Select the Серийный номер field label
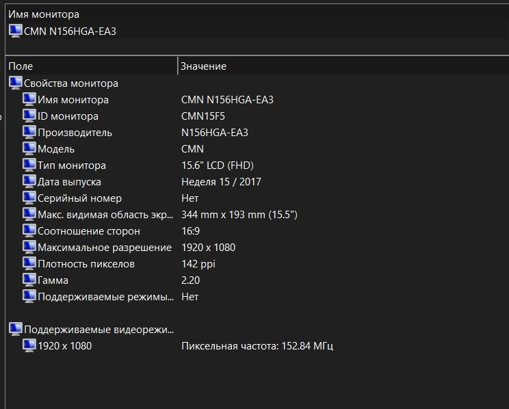509x409 pixels. pos(79,198)
